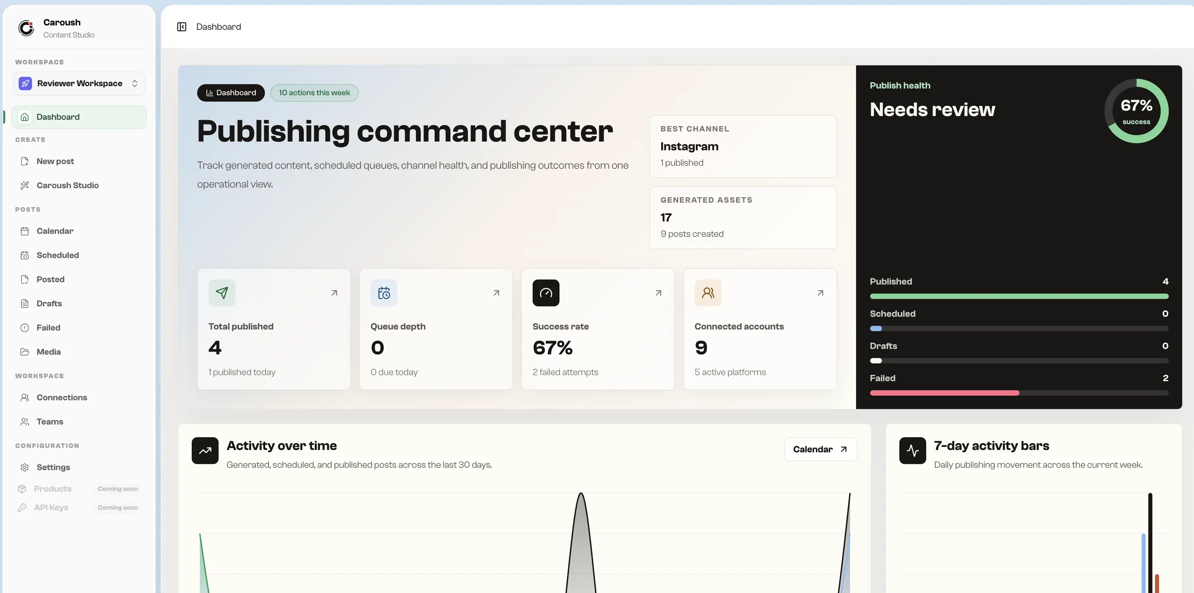Screen dimensions: 1194x593
Task: Toggle the sidebar collapse icon
Action: point(182,27)
